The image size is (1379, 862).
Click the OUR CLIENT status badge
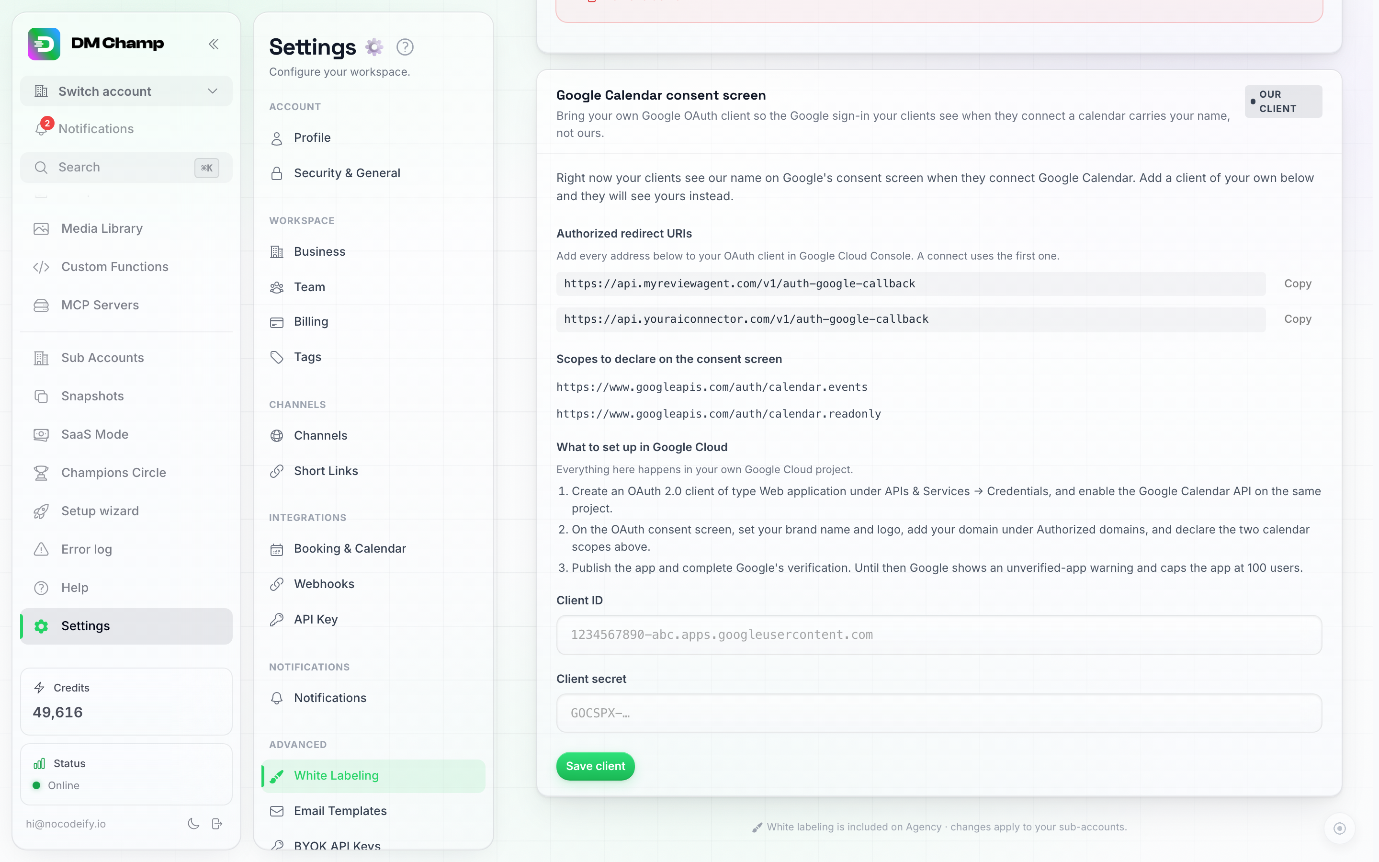click(x=1283, y=102)
